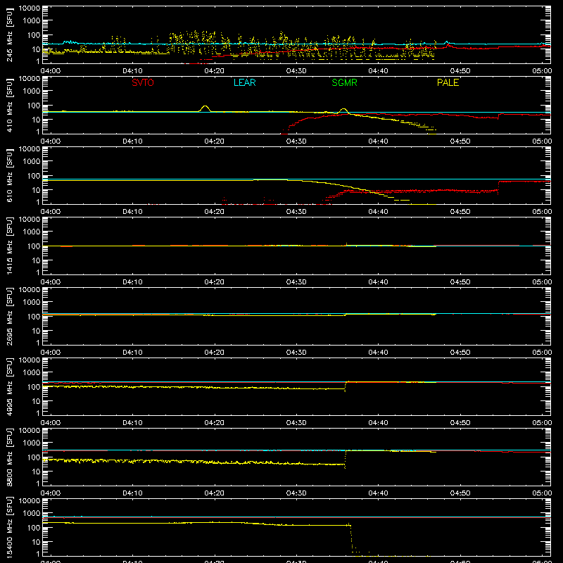The image size is (563, 563).
Task: Click 04:40 tick under the 610 MHz plot
Action: pos(378,212)
